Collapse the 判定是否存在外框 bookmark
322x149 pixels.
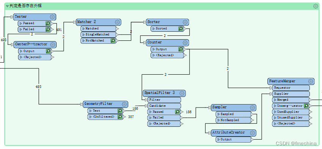[7, 6]
